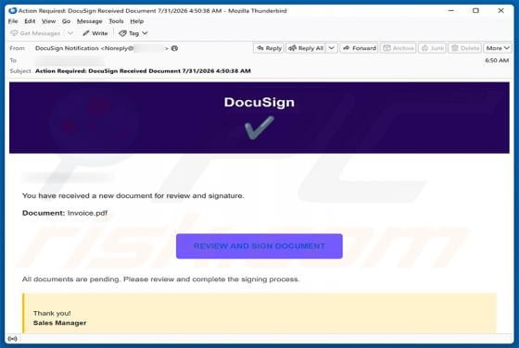Open the Help menu
The width and height of the screenshot is (519, 348).
pyautogui.click(x=137, y=21)
